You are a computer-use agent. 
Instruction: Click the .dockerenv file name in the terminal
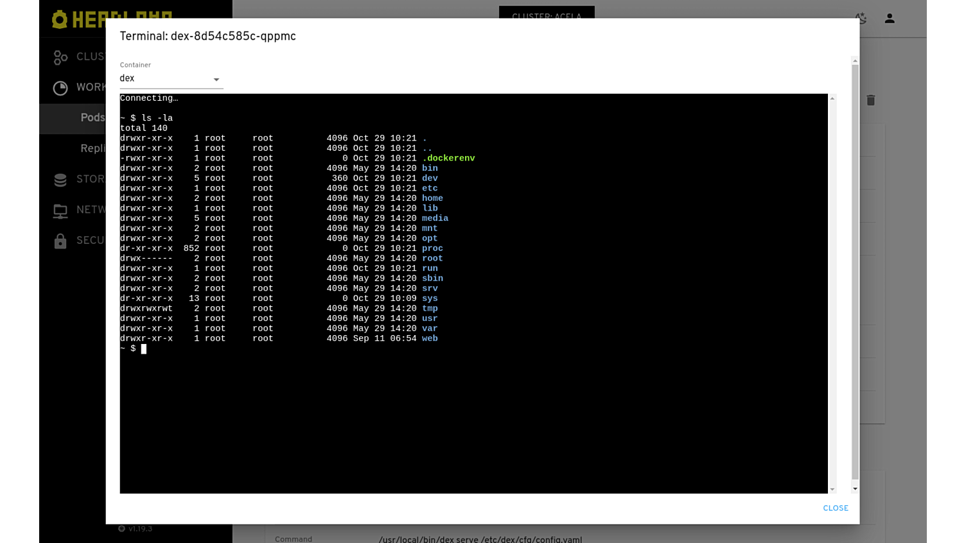coord(448,159)
